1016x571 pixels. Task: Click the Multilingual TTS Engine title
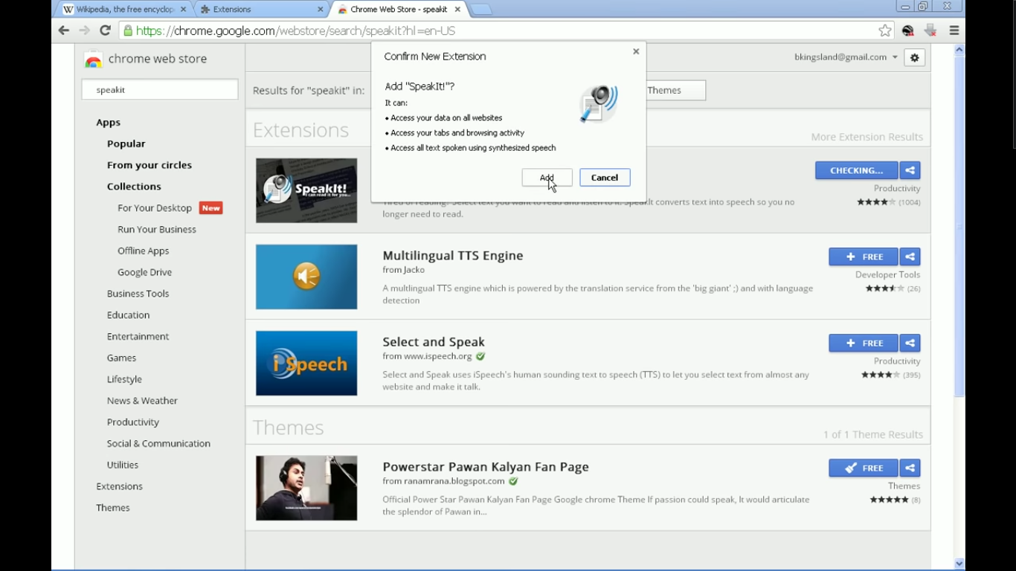pos(453,256)
